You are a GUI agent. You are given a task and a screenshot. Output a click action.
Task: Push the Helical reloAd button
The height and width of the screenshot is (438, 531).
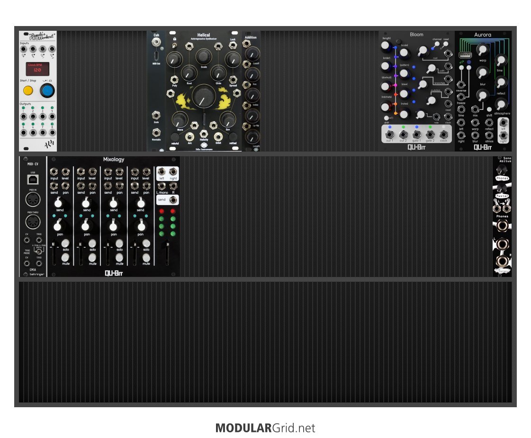pos(175,137)
